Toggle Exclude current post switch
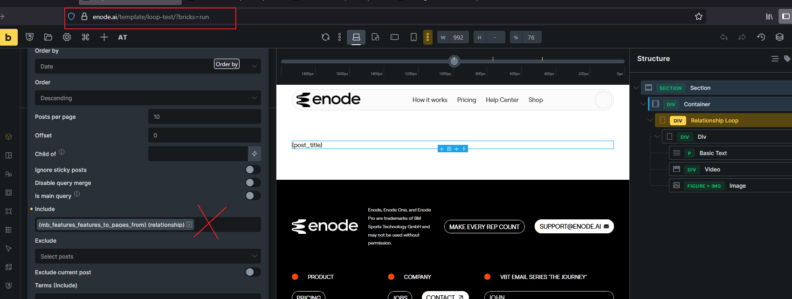Viewport: 792px width, 299px height. click(x=253, y=272)
